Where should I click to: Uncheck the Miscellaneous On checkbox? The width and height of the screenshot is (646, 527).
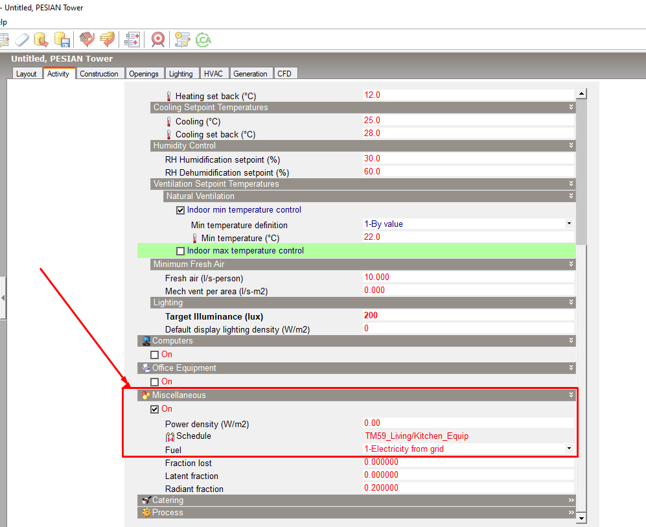pos(154,409)
